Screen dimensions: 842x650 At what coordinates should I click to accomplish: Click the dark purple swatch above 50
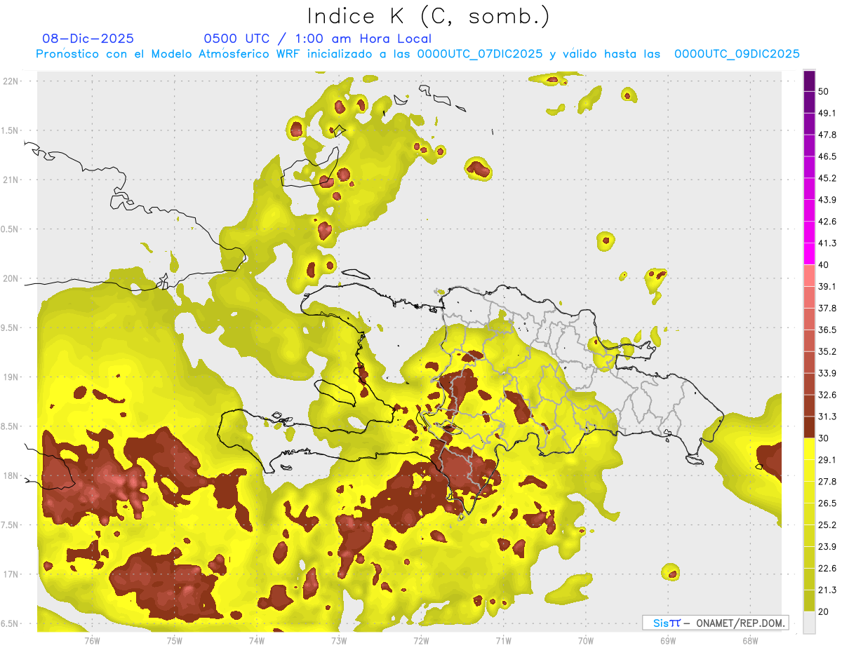(x=809, y=81)
